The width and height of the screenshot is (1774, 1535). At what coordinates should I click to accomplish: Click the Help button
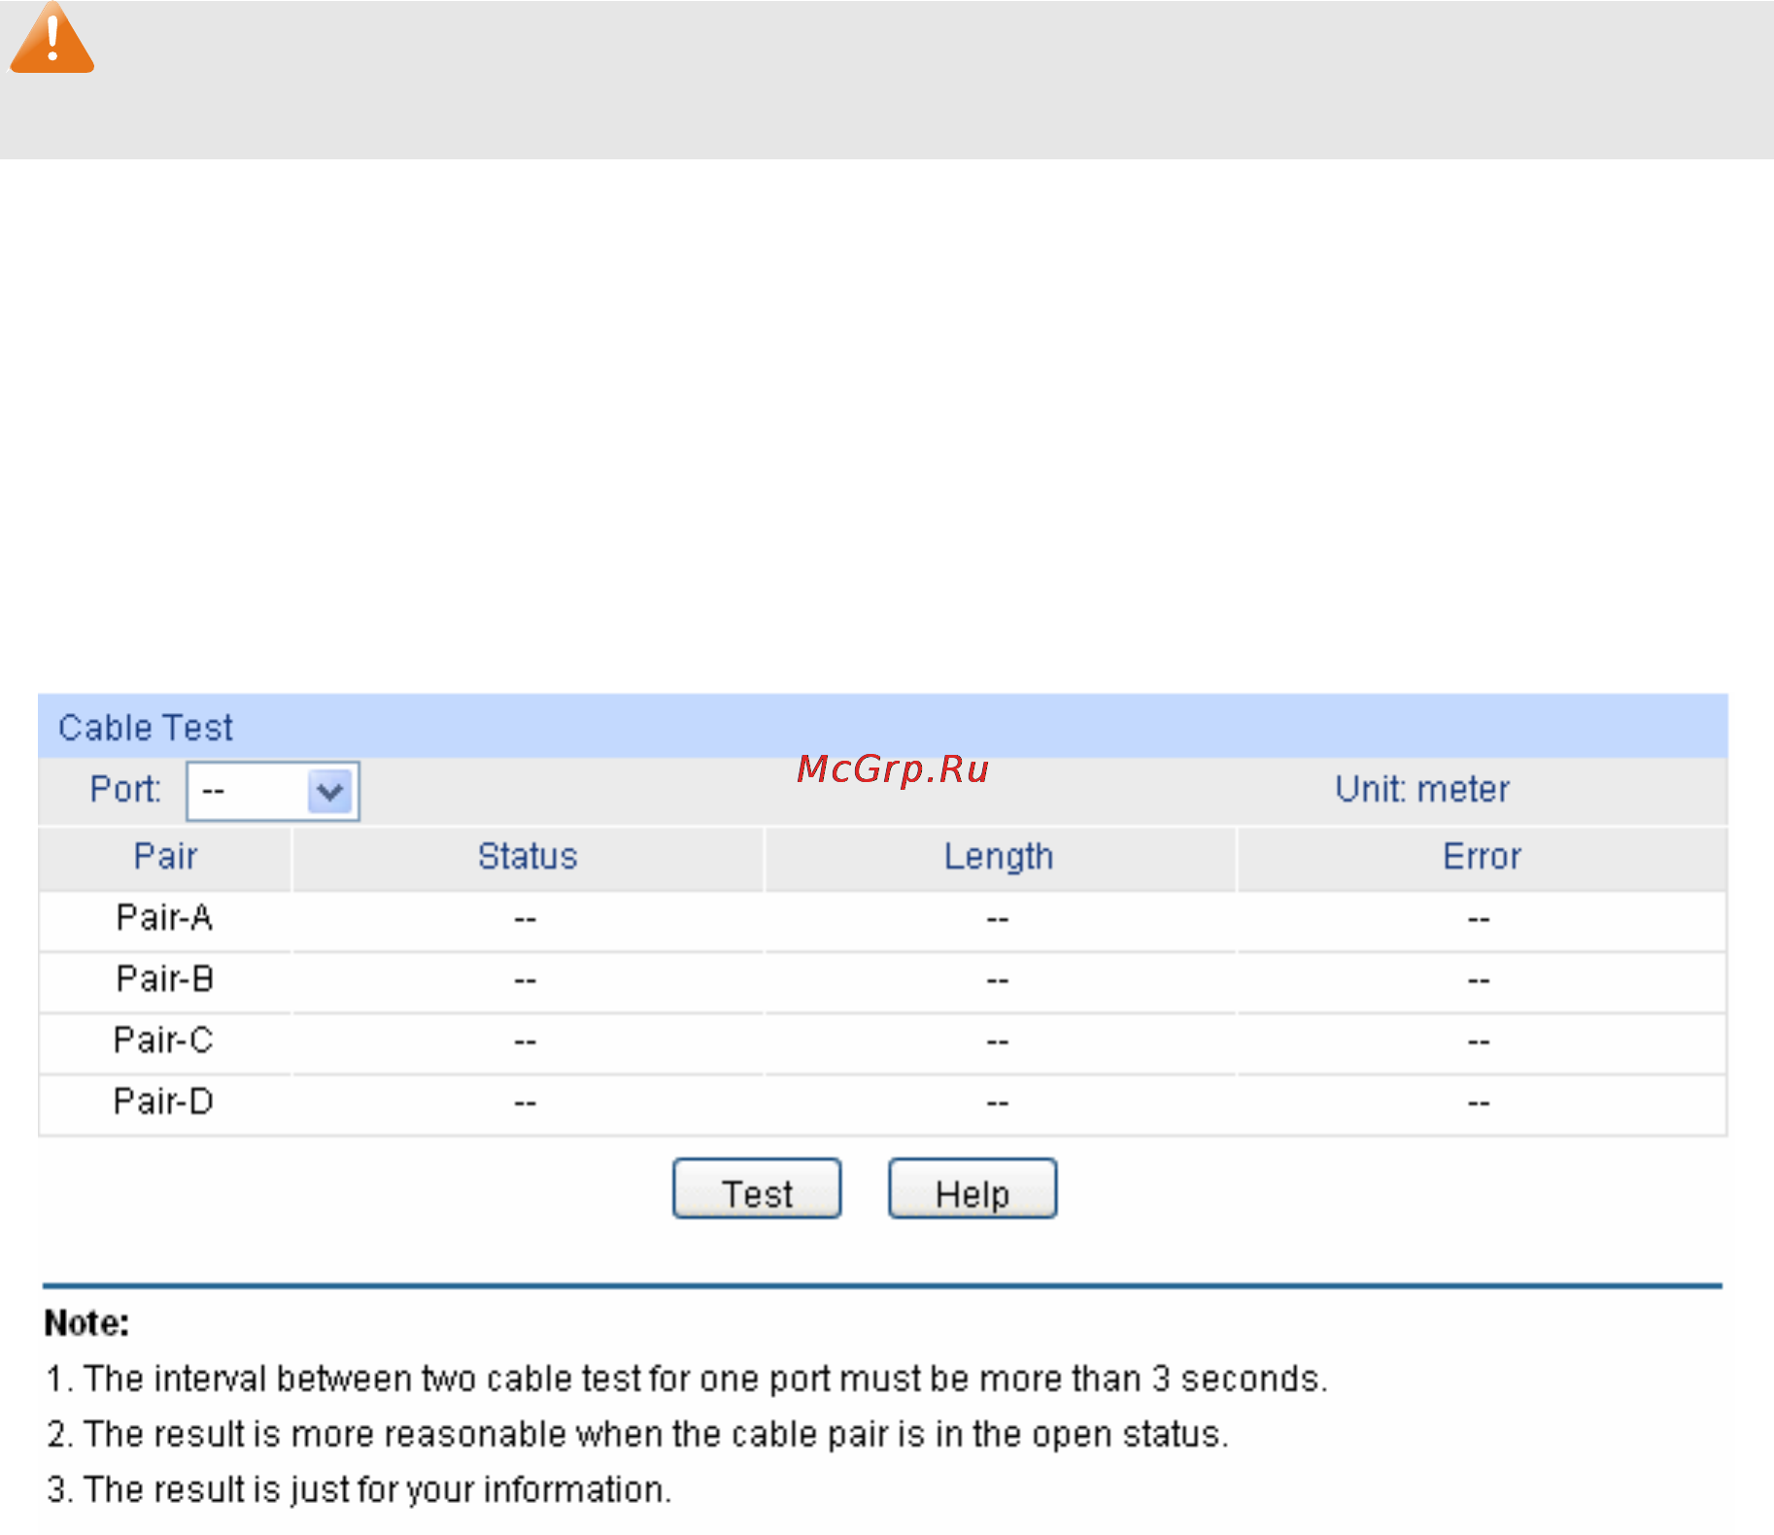972,1188
